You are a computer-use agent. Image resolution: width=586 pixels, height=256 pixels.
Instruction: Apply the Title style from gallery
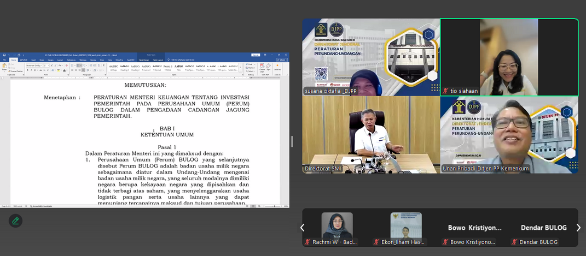click(x=178, y=68)
